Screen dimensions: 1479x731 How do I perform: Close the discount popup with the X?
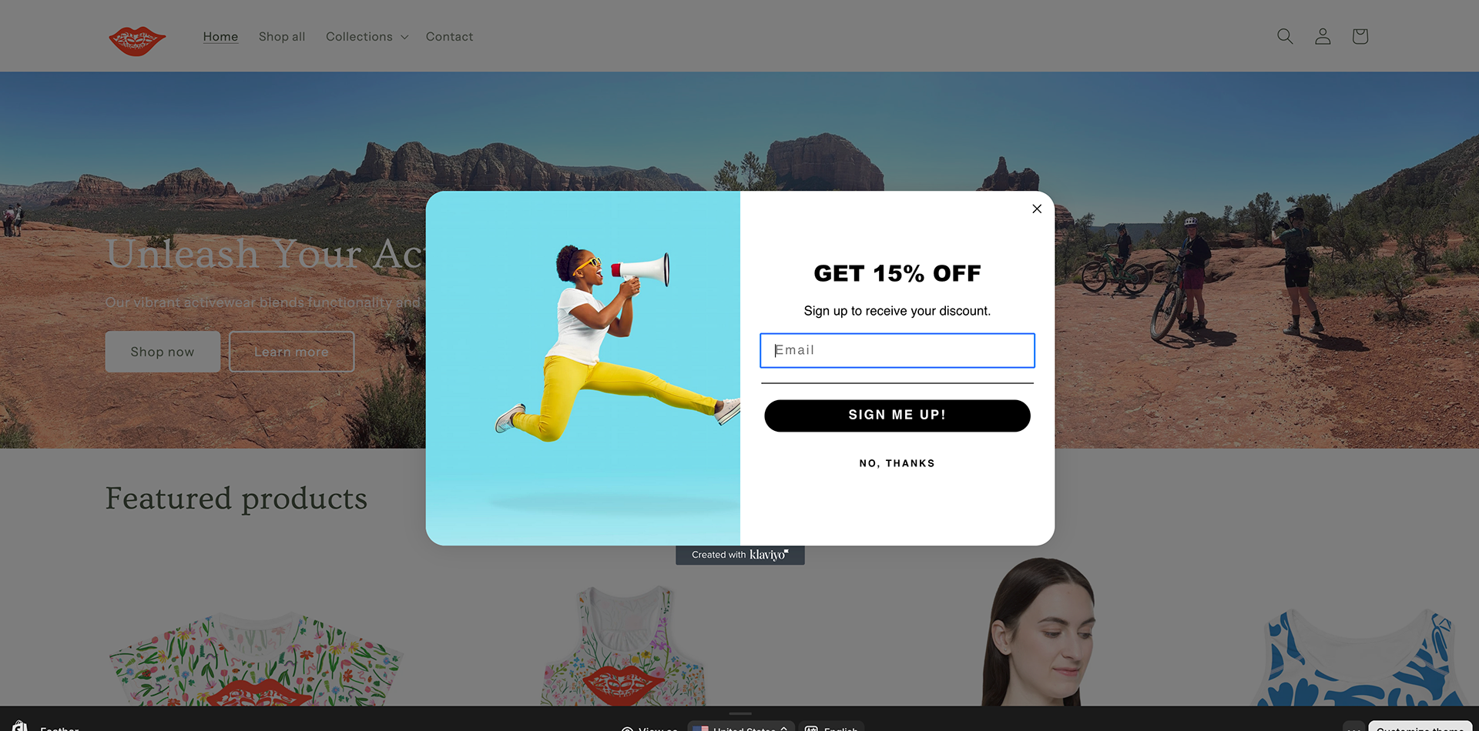(1037, 209)
